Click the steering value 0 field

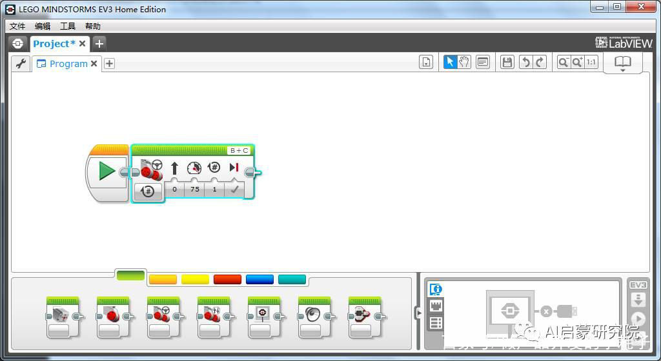[x=174, y=190]
